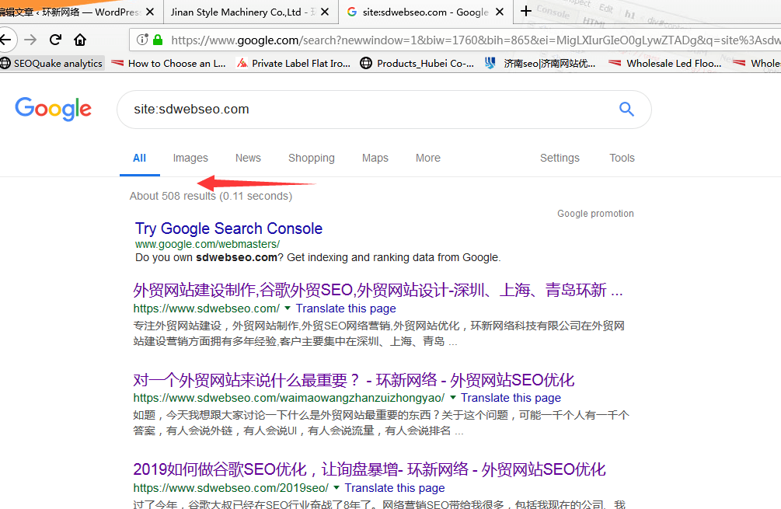The image size is (781, 509).
Task: Open 'Products_Hubei Co-...' bookmark
Action: point(417,63)
